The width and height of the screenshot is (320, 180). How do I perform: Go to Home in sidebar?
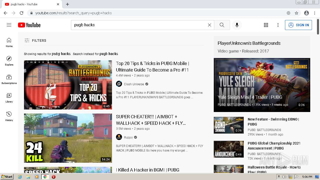[x=9, y=42]
